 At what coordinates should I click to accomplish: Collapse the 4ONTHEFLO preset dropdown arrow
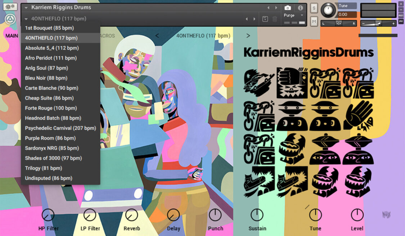click(26, 19)
